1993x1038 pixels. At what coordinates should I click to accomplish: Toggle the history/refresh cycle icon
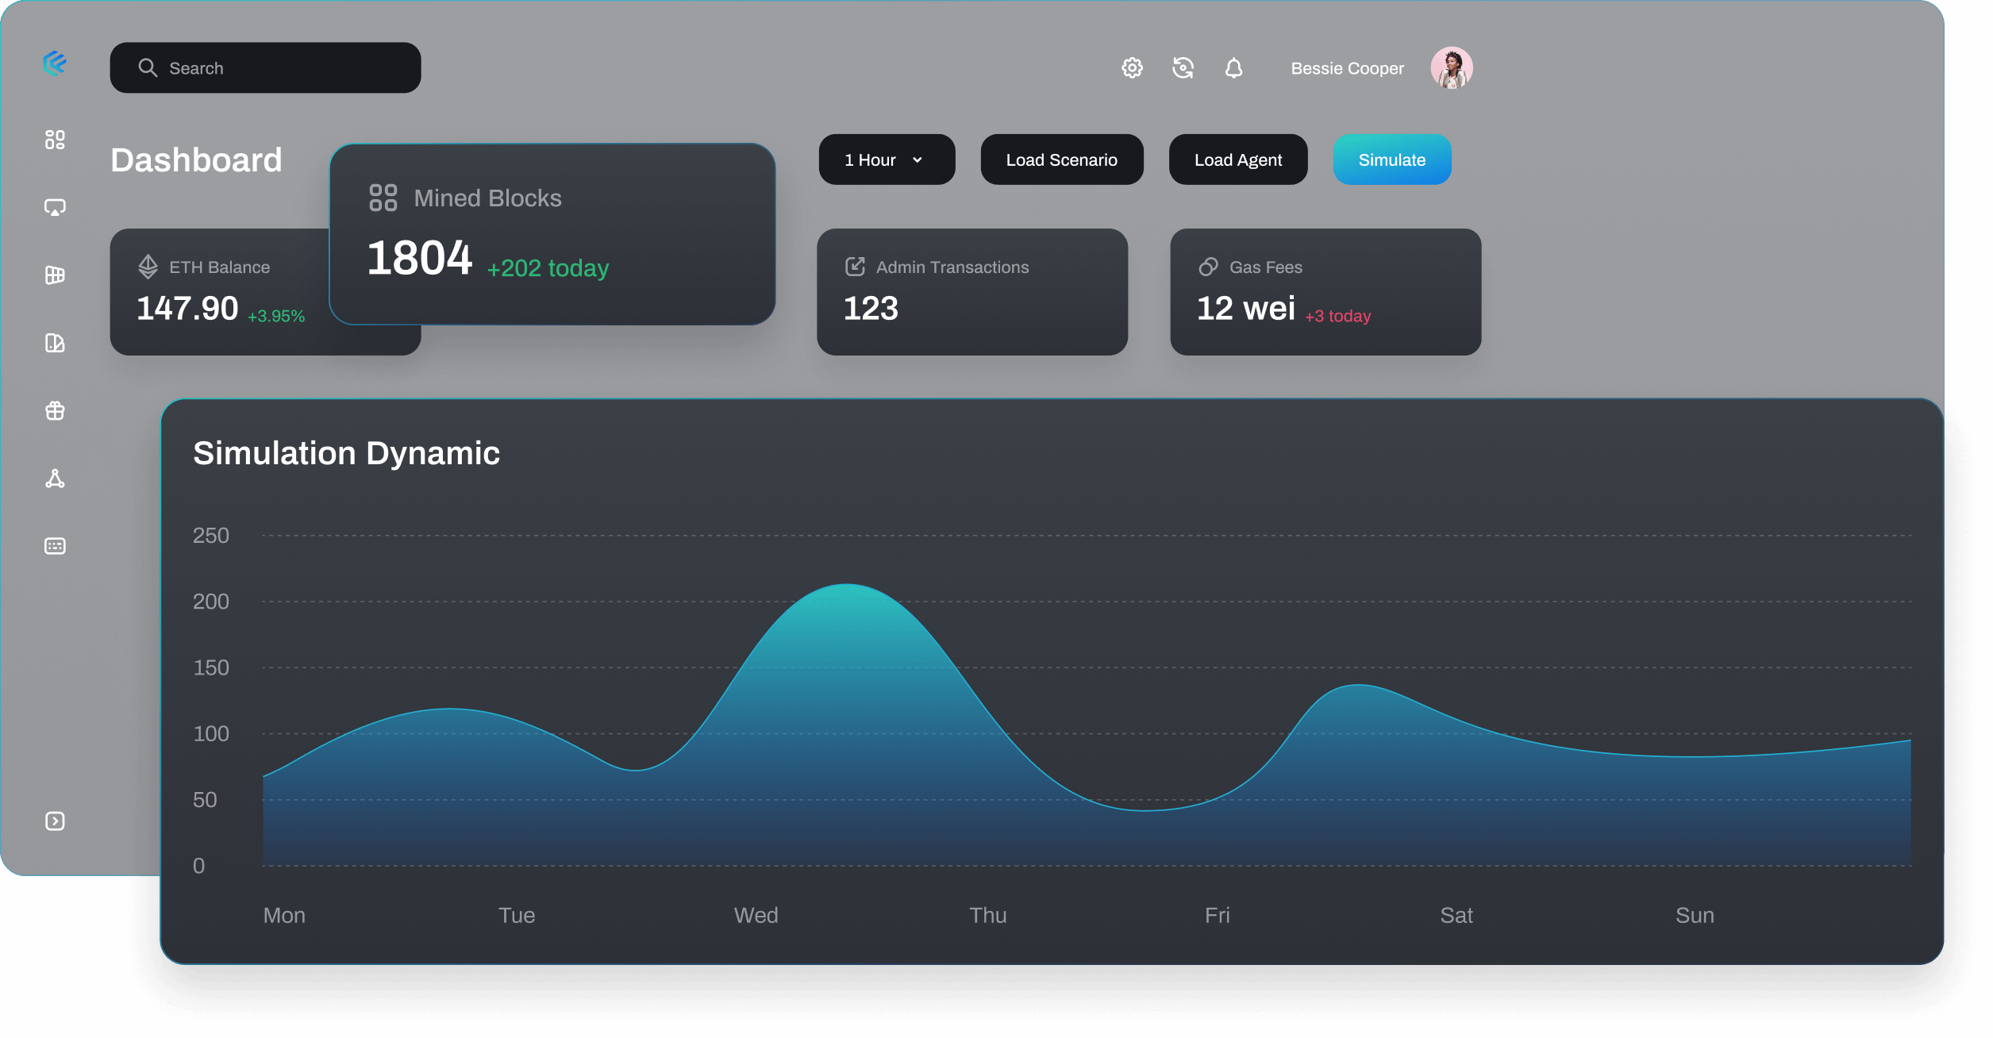(1183, 67)
